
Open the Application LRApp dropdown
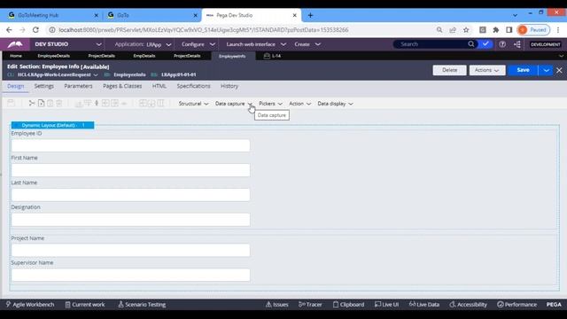pyautogui.click(x=143, y=44)
